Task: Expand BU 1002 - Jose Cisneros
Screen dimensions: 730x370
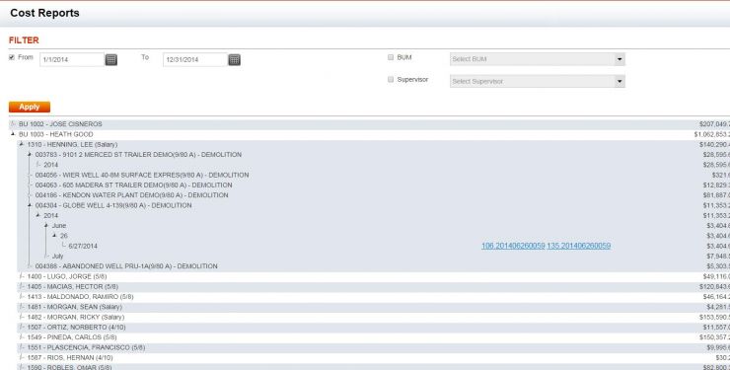Action: [13, 123]
